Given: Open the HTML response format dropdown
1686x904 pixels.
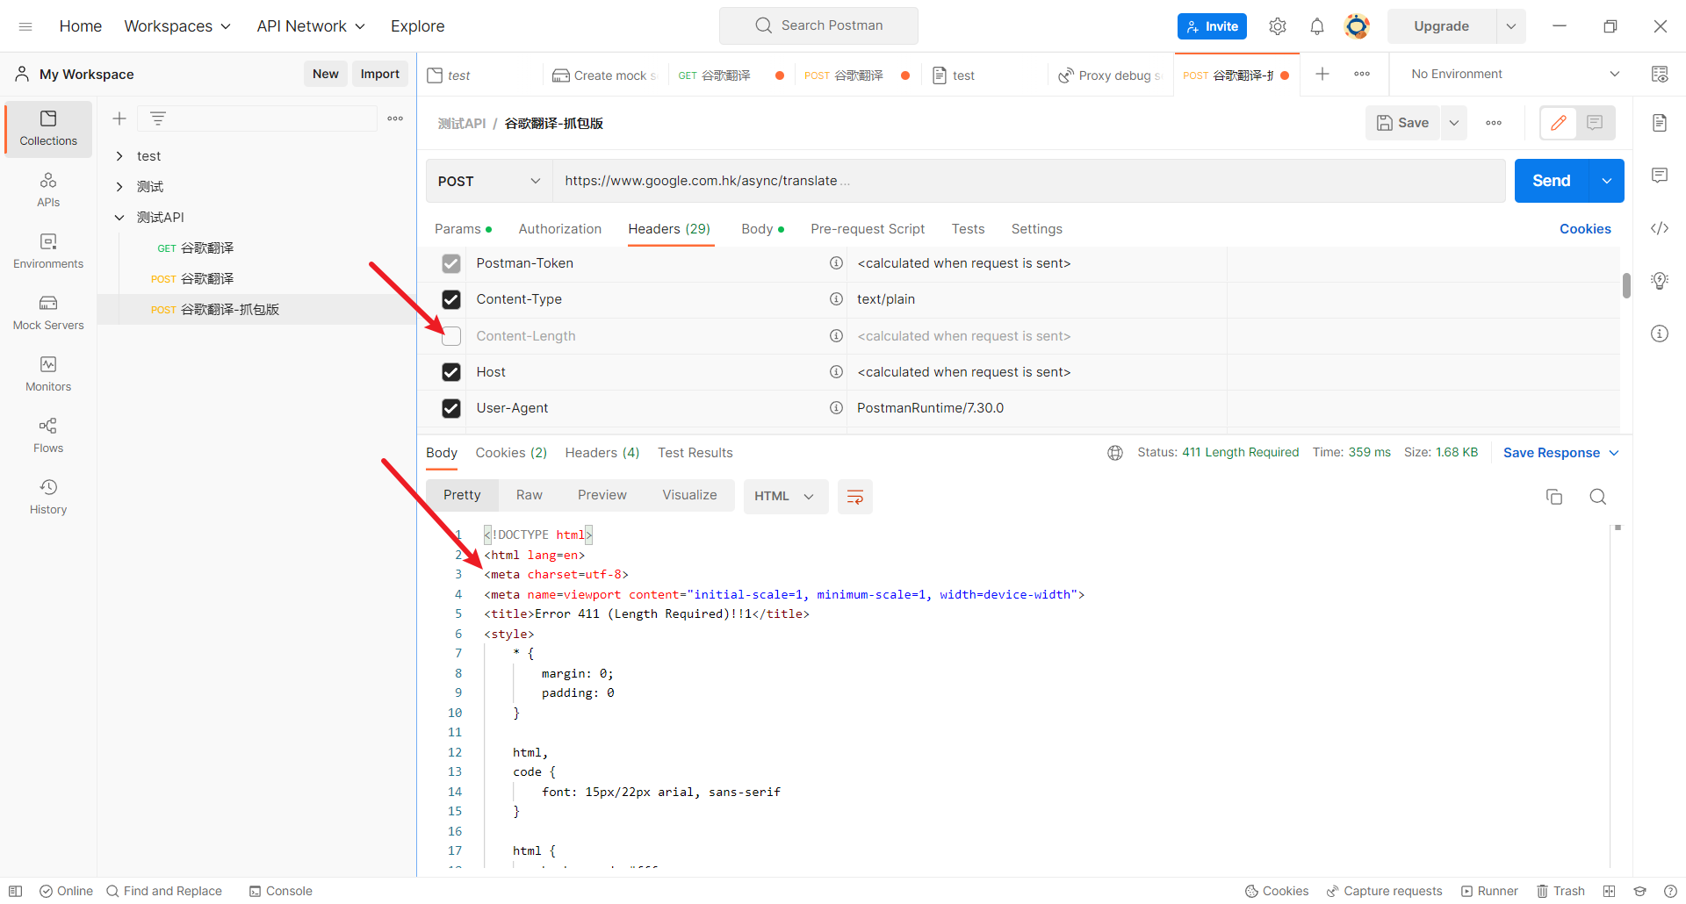Looking at the screenshot, I should (784, 497).
